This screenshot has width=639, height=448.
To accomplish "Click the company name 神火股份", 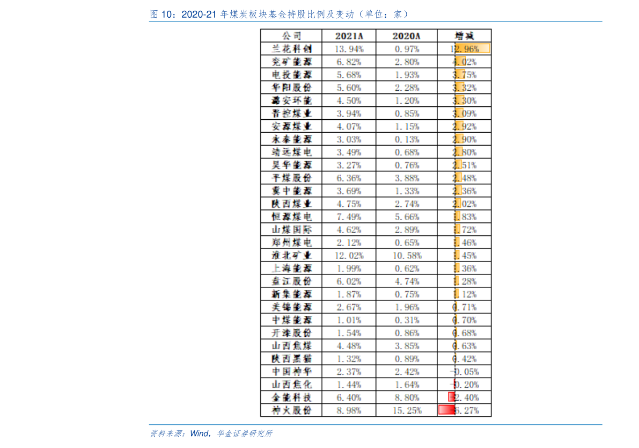I will (x=291, y=411).
